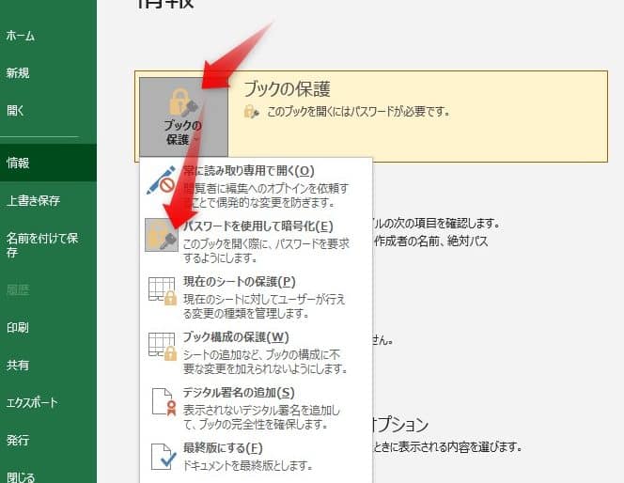The width and height of the screenshot is (624, 483).
Task: Select 名前を付けて保存 in sidebar
Action: point(41,244)
